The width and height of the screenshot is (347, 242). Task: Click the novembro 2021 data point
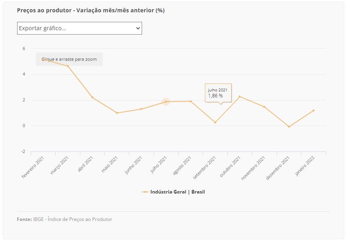tap(264, 107)
